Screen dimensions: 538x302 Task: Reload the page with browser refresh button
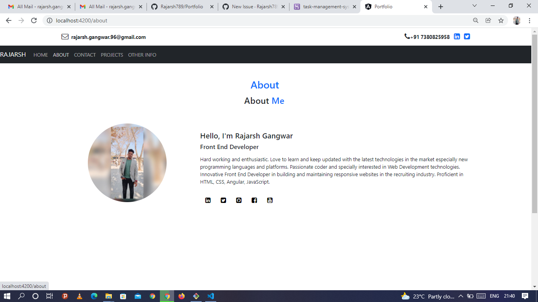(34, 20)
